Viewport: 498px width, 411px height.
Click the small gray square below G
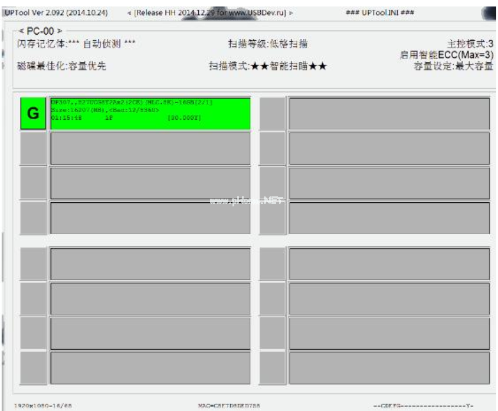click(34, 148)
